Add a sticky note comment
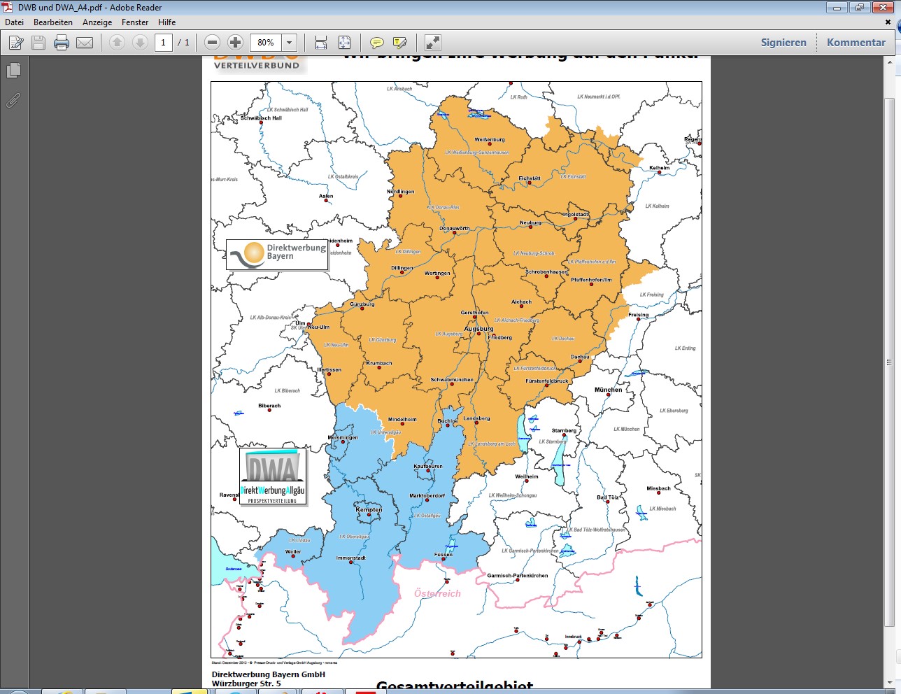Viewport: 901px width, 694px height. 376,43
